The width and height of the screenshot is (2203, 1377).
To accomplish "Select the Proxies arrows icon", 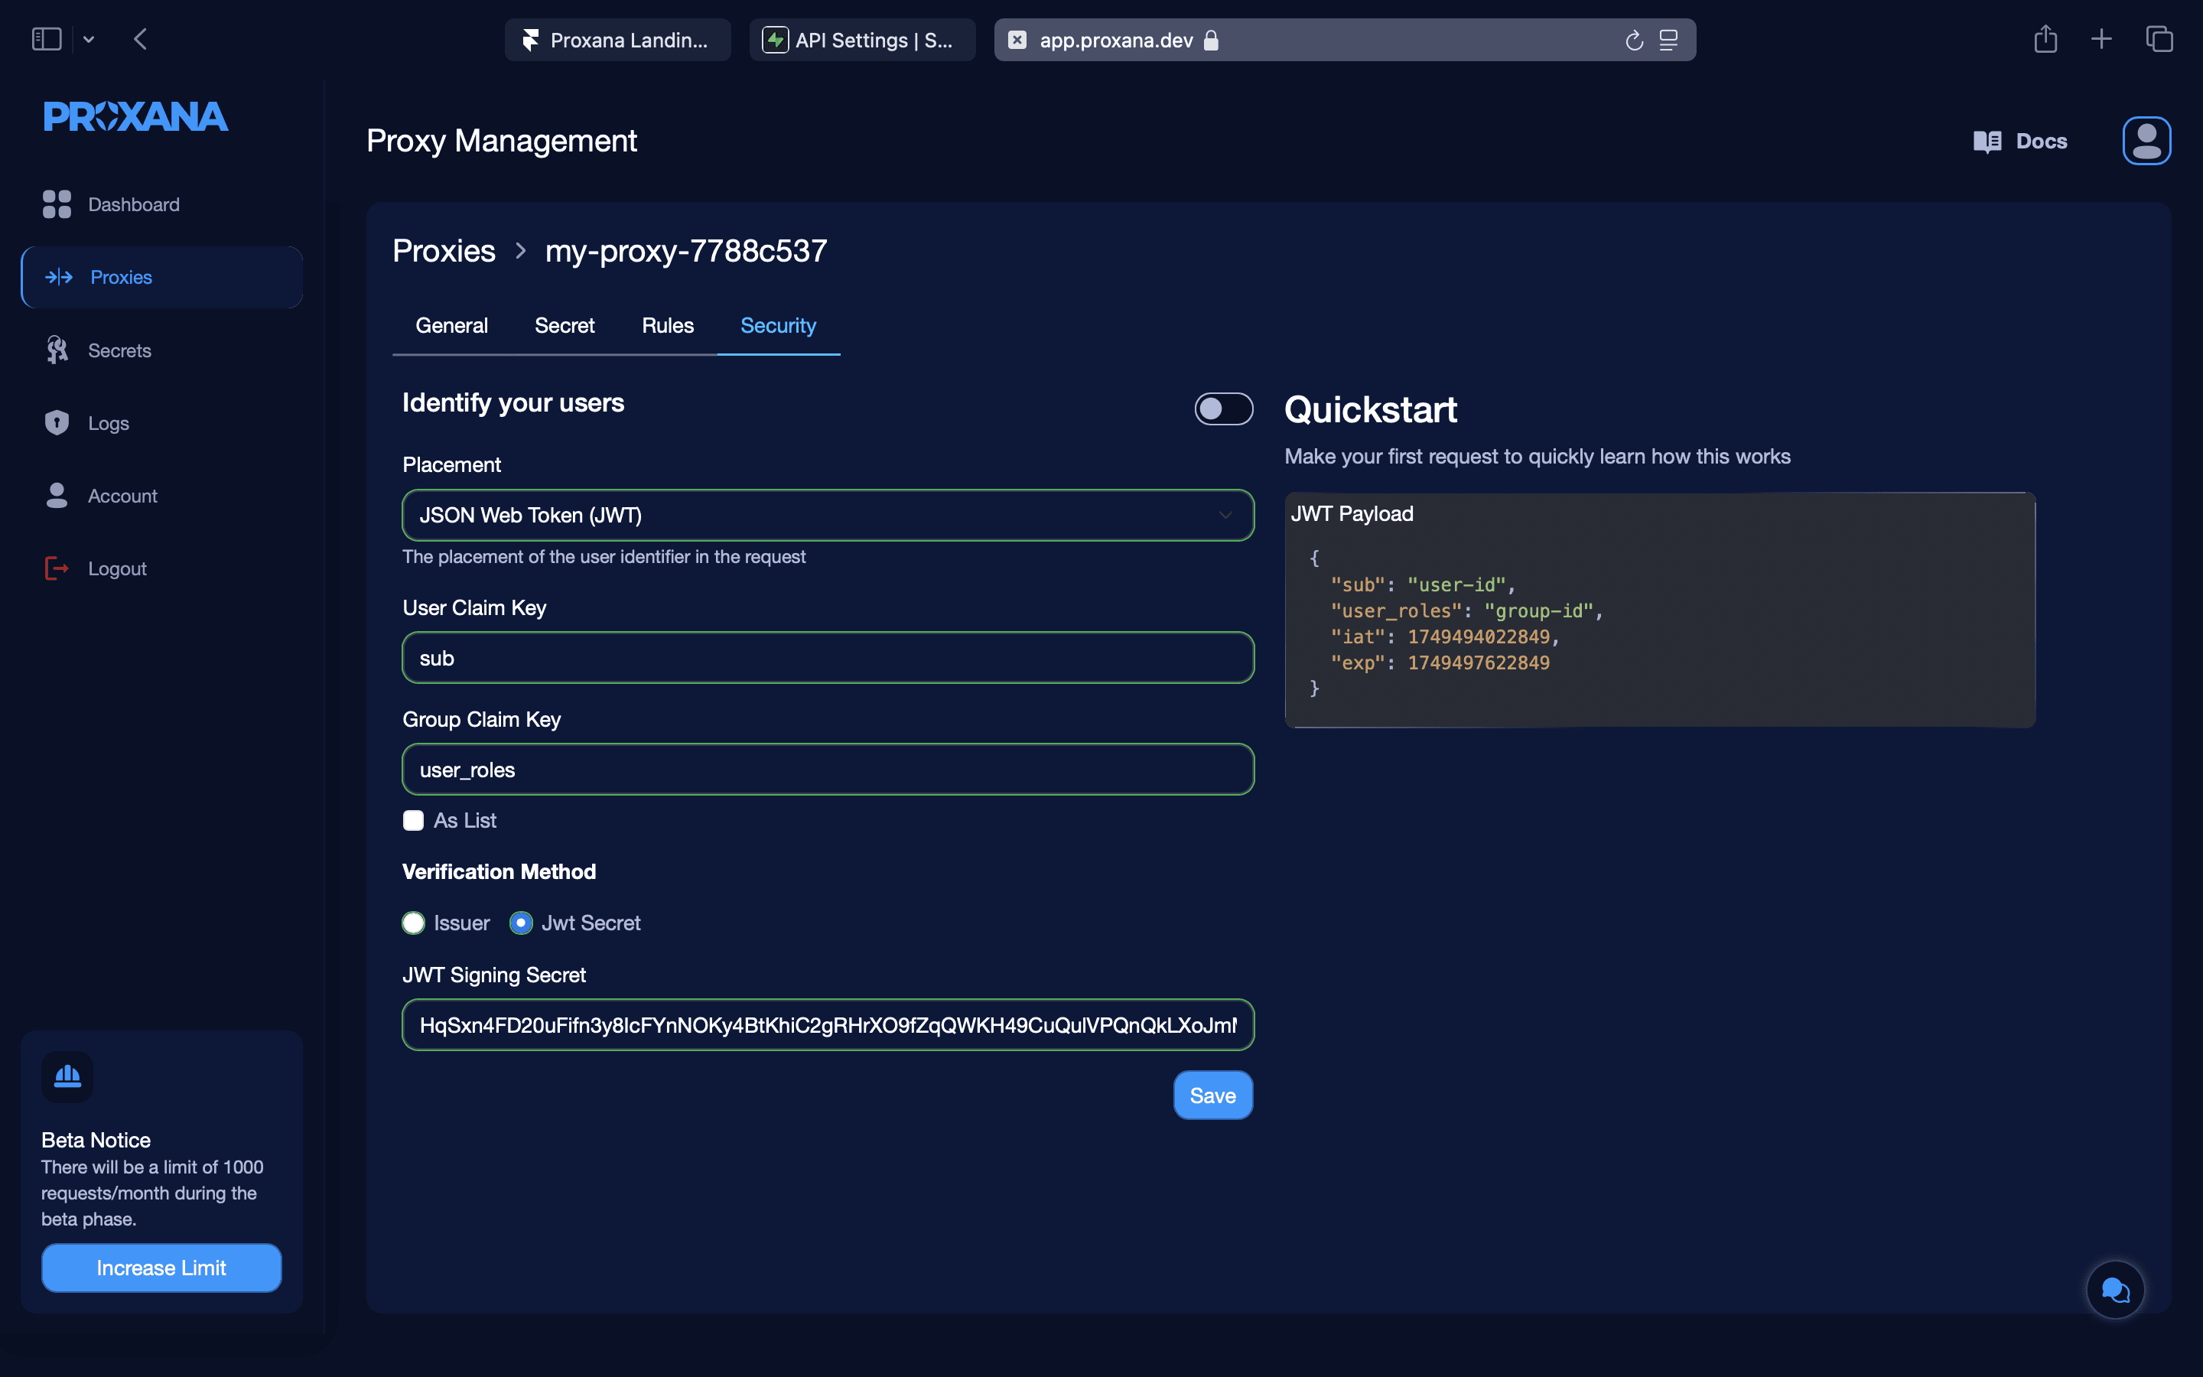I will coord(59,277).
